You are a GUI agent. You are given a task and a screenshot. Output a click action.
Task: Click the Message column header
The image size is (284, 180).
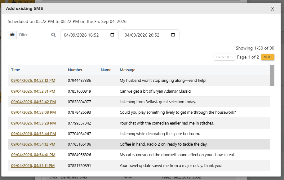tap(127, 70)
